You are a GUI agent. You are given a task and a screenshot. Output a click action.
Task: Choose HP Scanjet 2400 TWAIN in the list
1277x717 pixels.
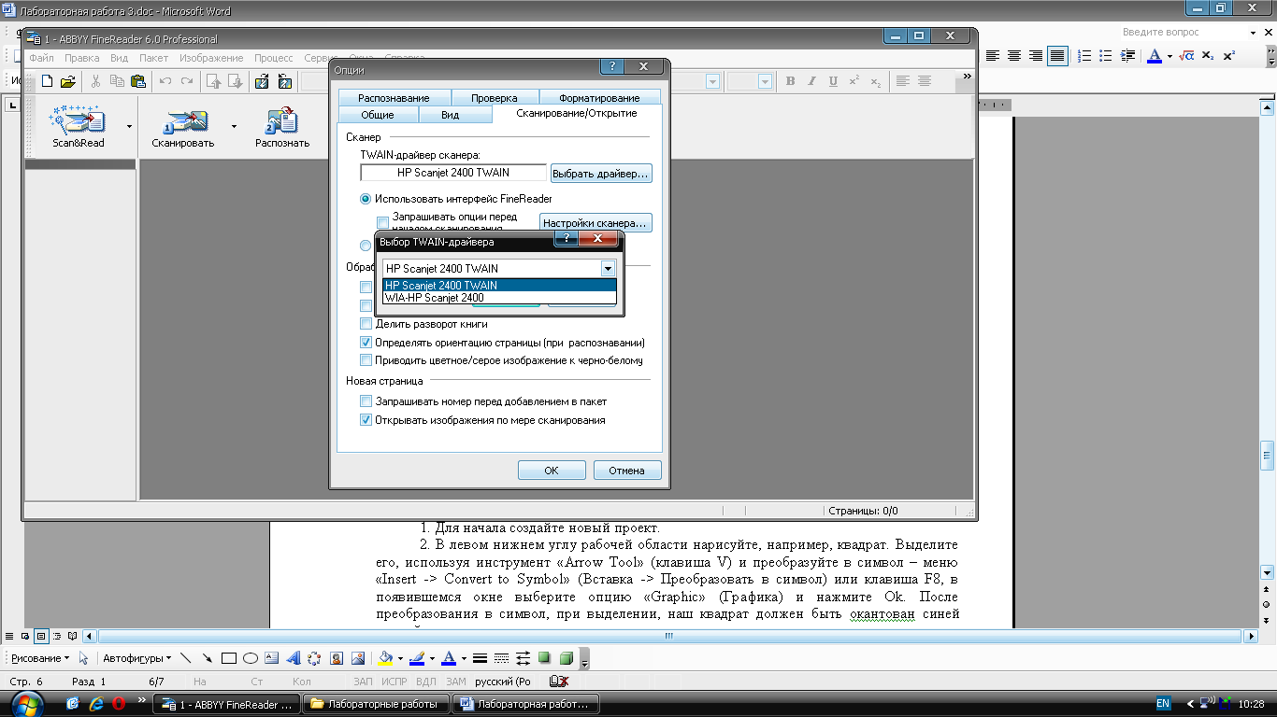pyautogui.click(x=499, y=286)
